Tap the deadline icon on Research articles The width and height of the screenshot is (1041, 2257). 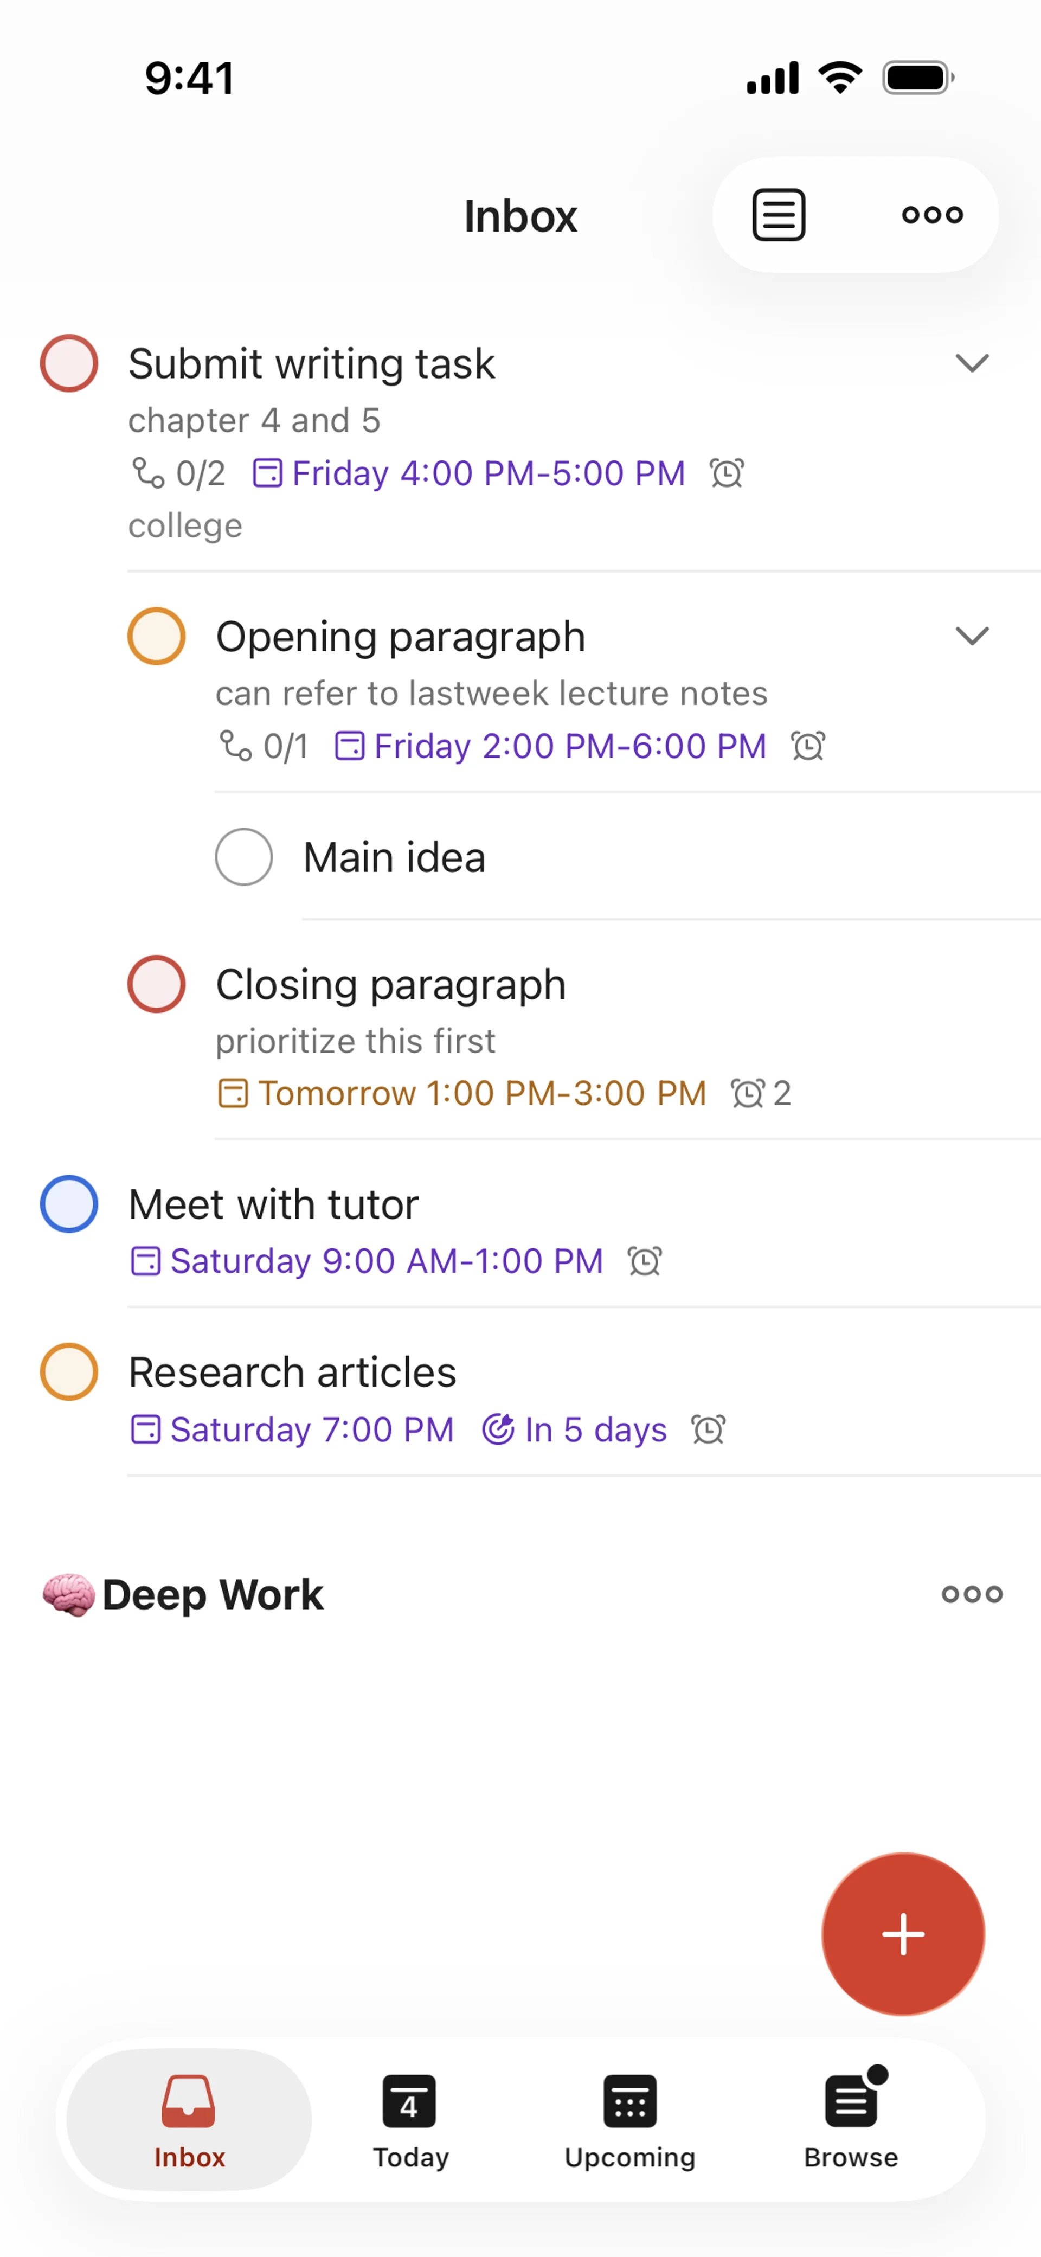point(498,1429)
